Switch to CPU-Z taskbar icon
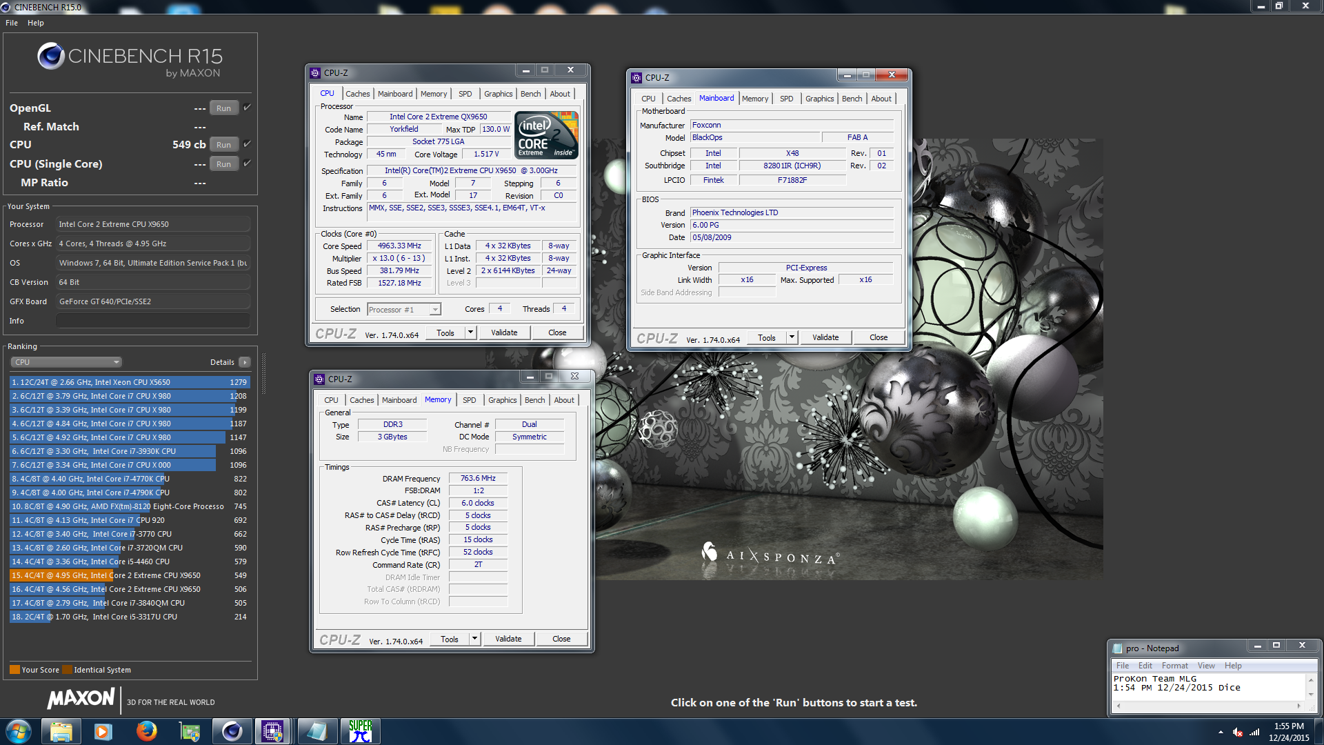Screen dimensions: 1324x745 point(273,731)
